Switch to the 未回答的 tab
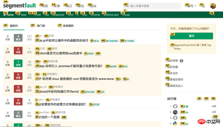223x127 pixels. (68, 26)
